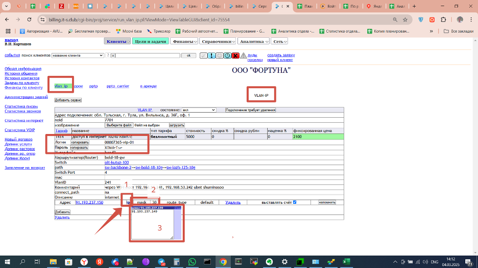Click the ok search button
The width and height of the screenshot is (478, 268).
coord(189,56)
